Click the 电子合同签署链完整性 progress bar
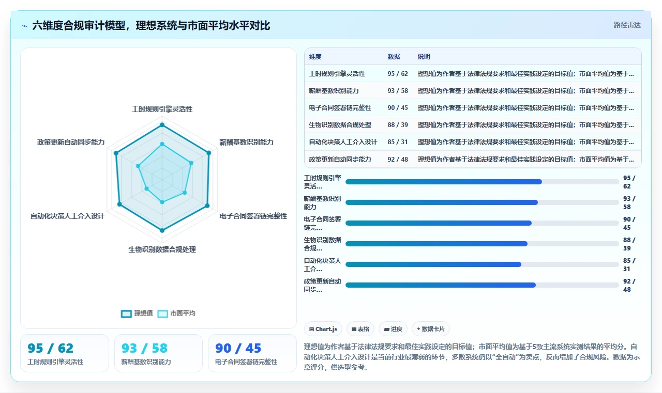Image resolution: width=662 pixels, height=393 pixels. point(482,223)
